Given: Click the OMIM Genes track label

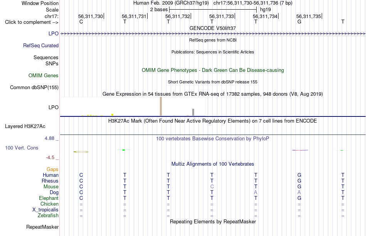Looking at the screenshot, I should point(44,75).
